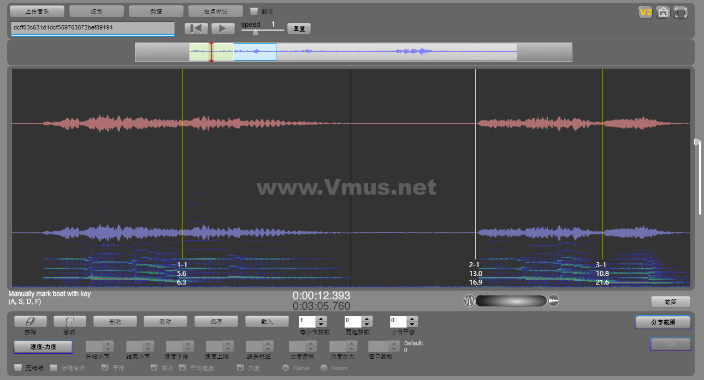Click the 保存 save button
704x380 pixels.
[x=216, y=322]
